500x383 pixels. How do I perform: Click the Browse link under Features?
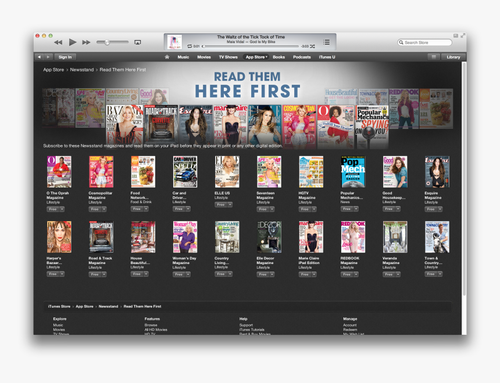[x=151, y=325]
